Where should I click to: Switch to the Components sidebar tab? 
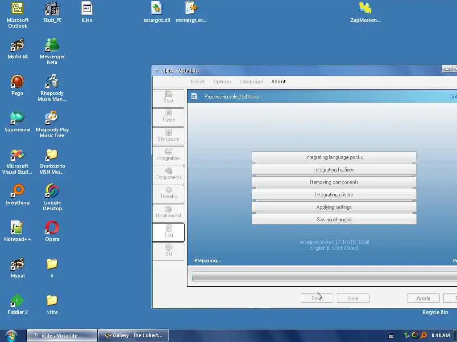(x=168, y=175)
